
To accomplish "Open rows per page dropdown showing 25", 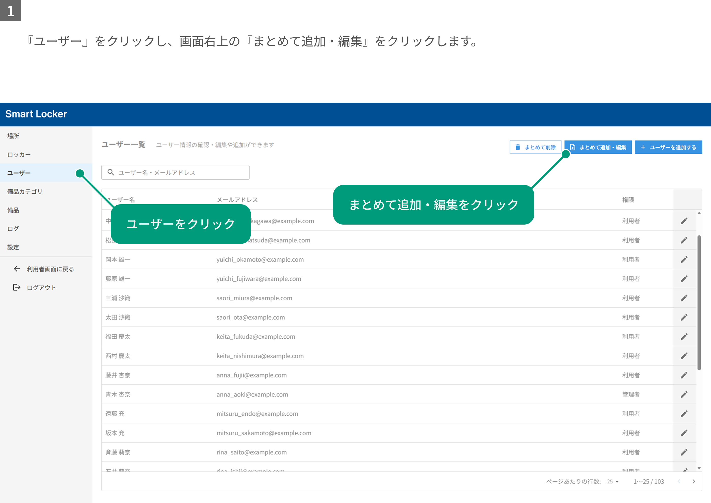I will 612,481.
